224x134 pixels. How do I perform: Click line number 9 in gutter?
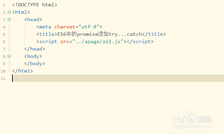pos(4,64)
